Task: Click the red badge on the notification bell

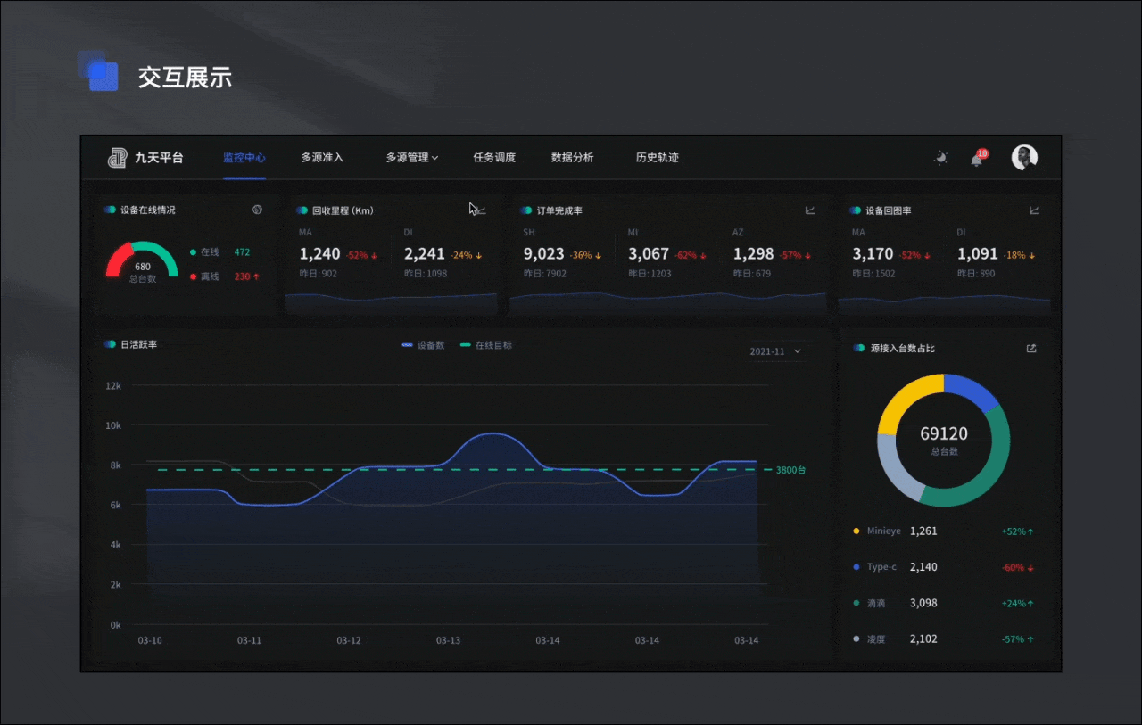Action: pos(982,153)
